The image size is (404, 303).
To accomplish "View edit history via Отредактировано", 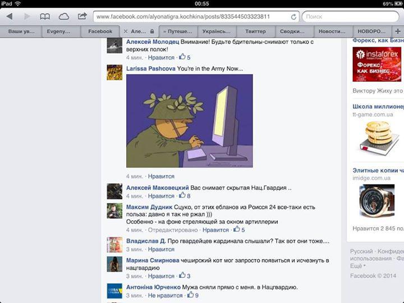I will pyautogui.click(x=173, y=230).
